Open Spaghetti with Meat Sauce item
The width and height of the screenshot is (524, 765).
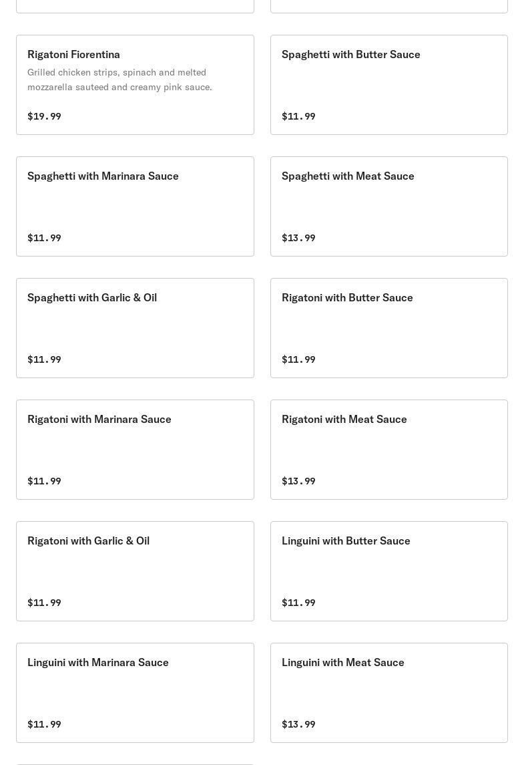388,206
